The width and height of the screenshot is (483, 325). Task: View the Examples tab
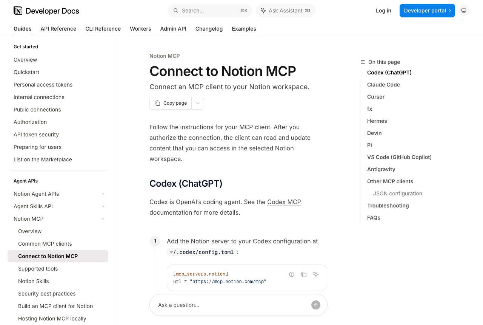coord(244,29)
